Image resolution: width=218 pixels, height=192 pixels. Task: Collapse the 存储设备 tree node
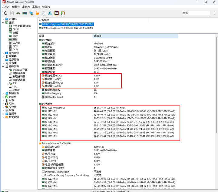3,66
